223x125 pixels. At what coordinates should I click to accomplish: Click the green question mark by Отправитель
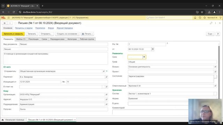point(107,71)
